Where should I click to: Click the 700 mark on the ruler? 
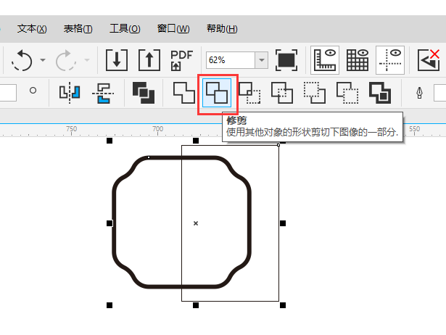pyautogui.click(x=158, y=129)
